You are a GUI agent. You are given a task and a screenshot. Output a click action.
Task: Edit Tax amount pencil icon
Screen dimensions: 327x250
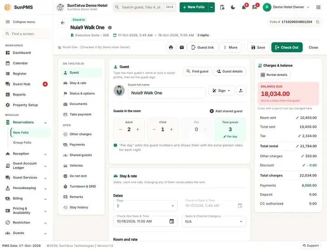(299, 136)
